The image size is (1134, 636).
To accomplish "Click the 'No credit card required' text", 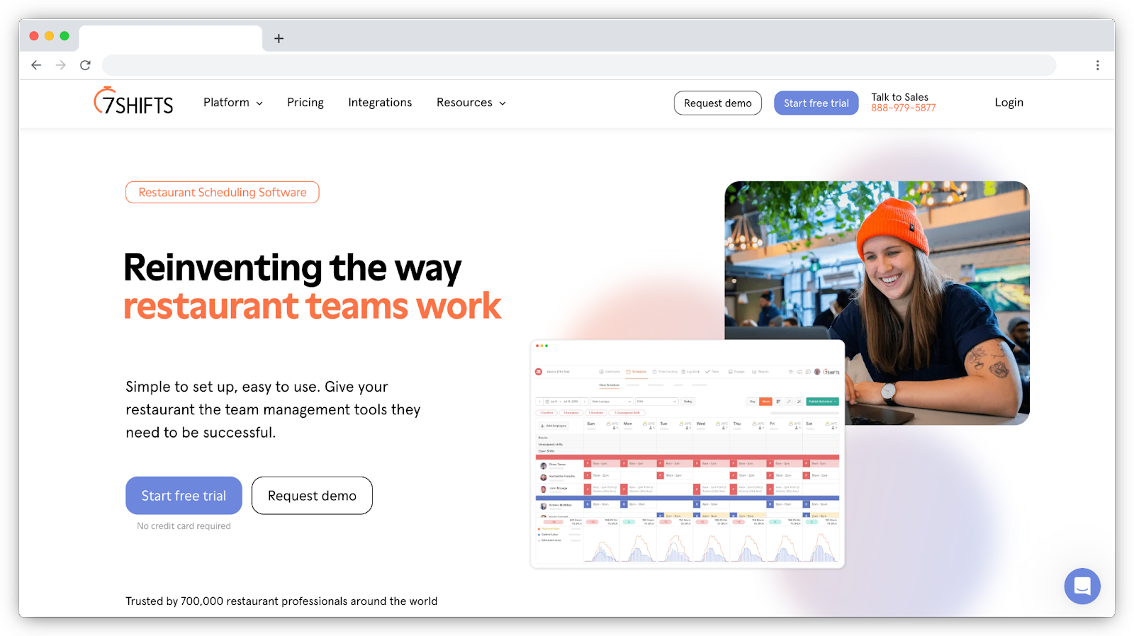I will [184, 526].
